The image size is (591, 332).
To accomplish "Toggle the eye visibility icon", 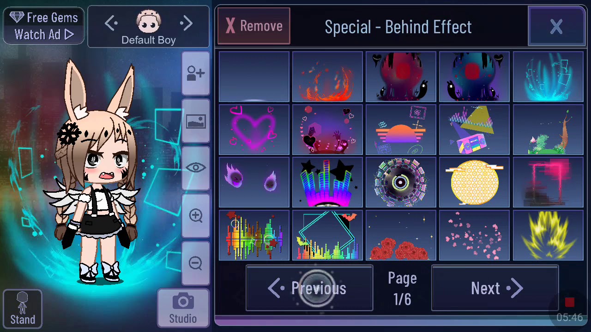I will 196,168.
